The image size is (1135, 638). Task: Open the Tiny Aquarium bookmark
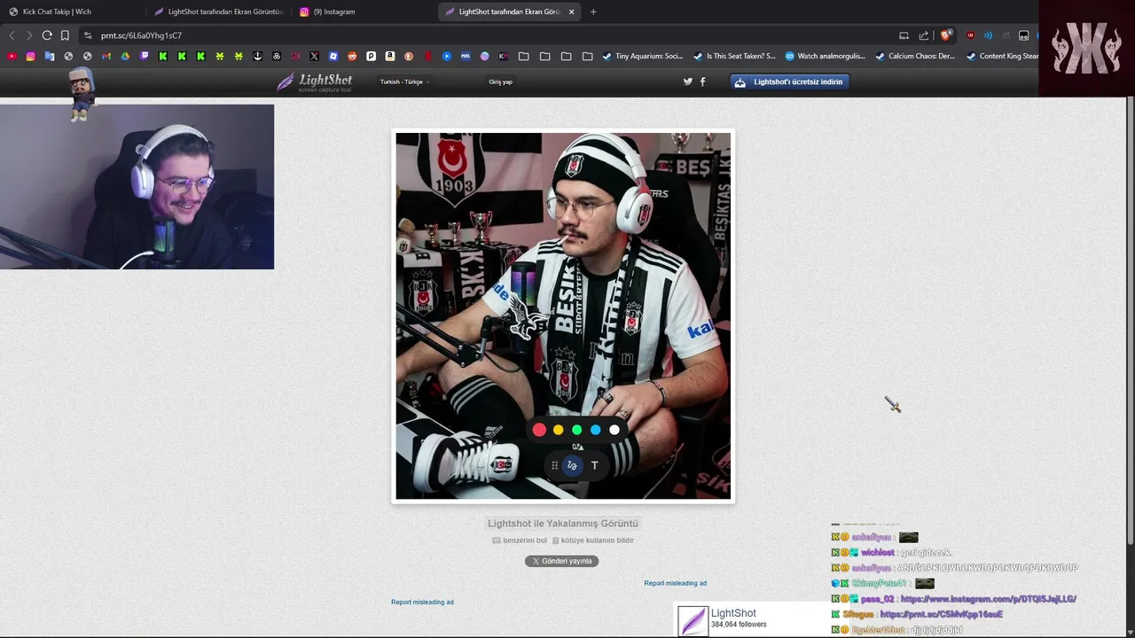643,56
